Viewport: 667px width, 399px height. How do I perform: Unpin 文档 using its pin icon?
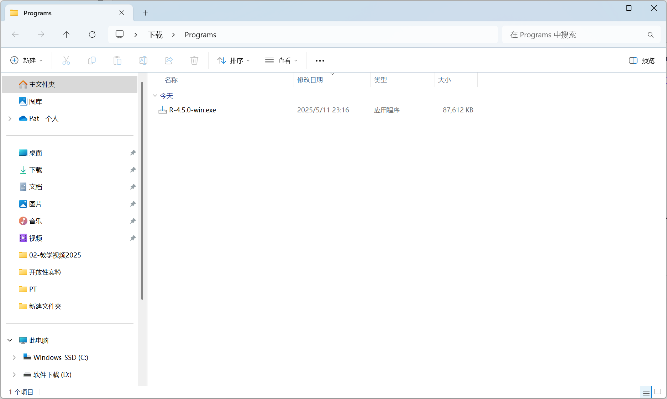pos(133,187)
